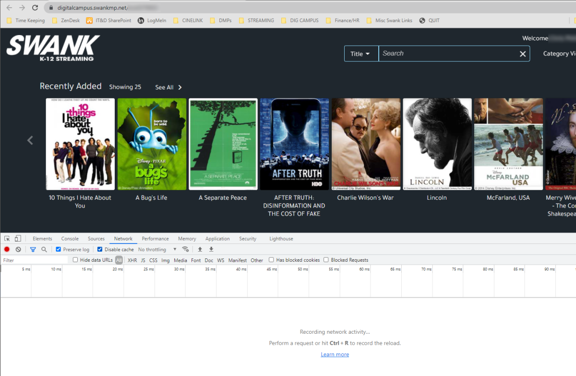Open the Lighthouse tab
This screenshot has height=376, width=576.
281,239
